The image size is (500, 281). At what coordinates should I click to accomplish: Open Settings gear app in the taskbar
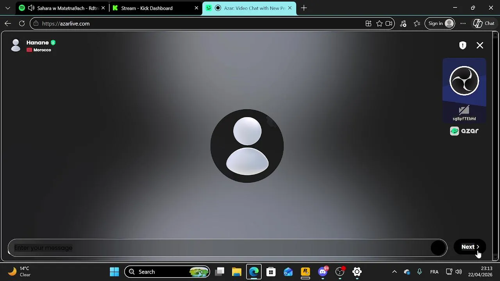(357, 272)
